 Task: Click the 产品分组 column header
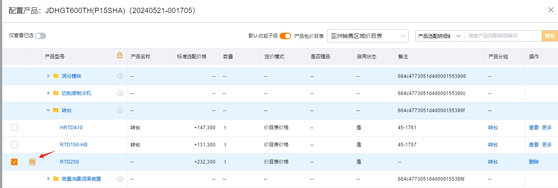click(498, 57)
